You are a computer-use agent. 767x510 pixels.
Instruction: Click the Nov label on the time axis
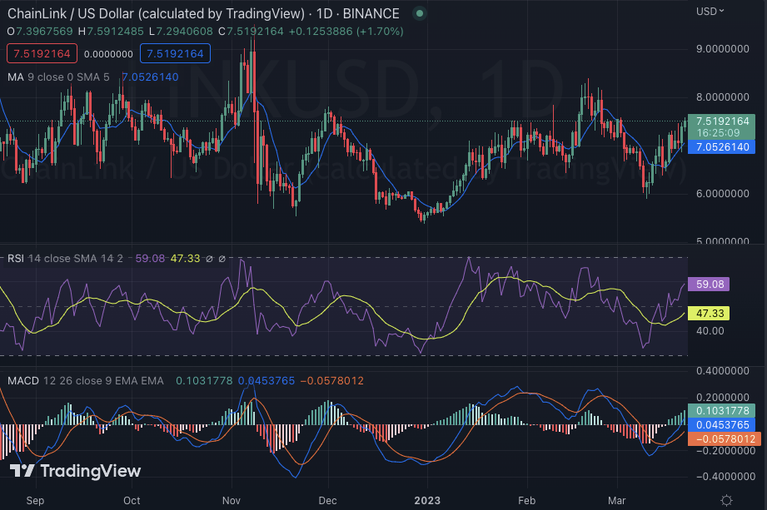(232, 501)
